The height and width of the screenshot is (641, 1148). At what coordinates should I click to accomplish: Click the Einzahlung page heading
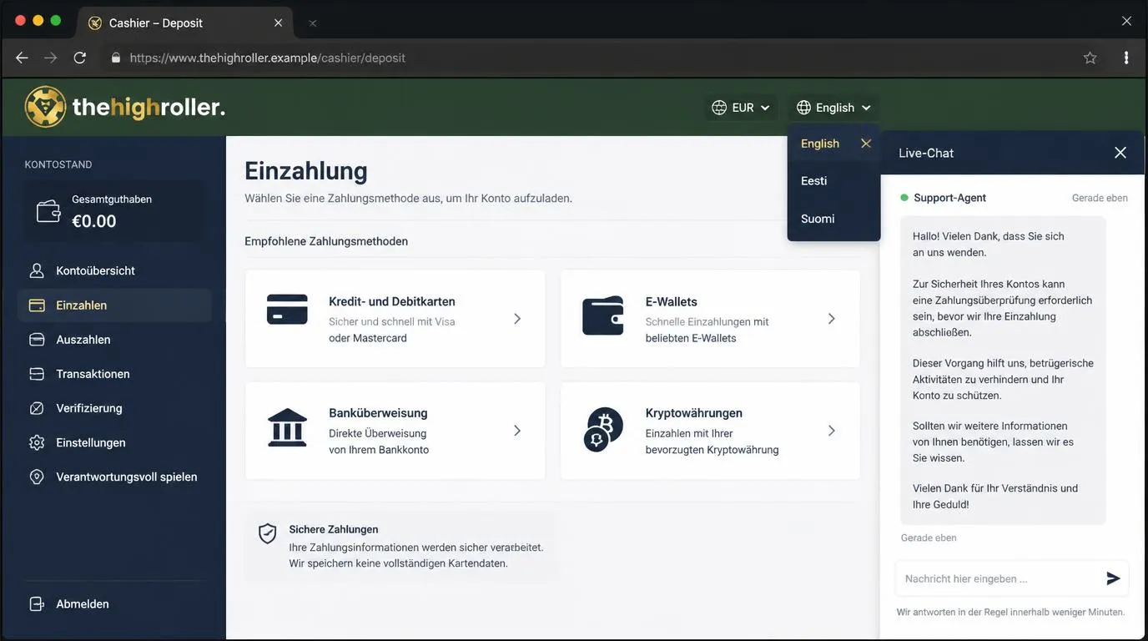pos(306,171)
